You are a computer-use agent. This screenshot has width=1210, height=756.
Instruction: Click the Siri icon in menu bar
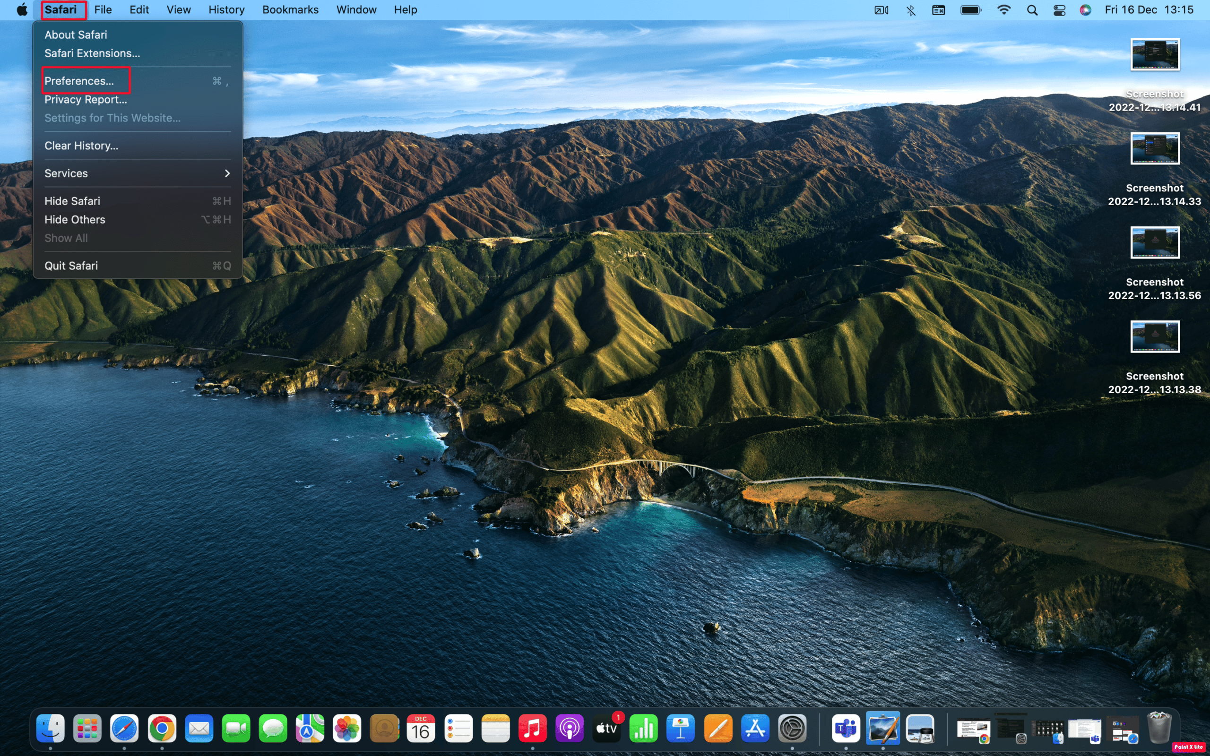tap(1084, 10)
